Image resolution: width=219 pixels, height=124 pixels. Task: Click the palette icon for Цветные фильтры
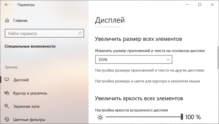pos(7,120)
